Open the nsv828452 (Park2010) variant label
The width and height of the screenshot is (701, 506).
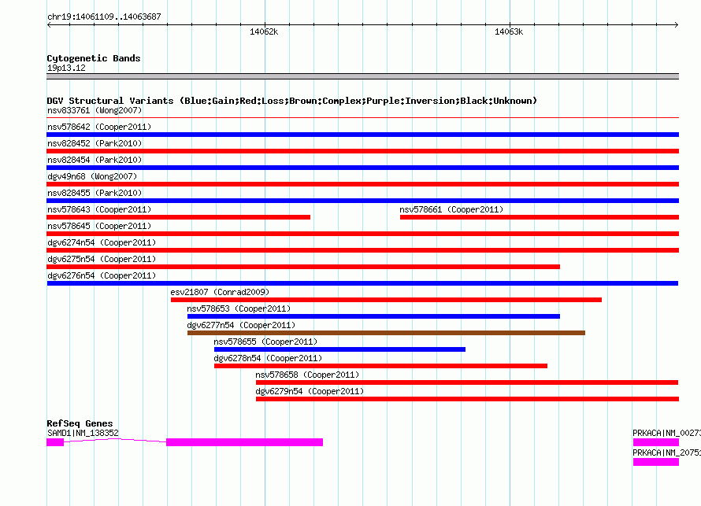95,143
